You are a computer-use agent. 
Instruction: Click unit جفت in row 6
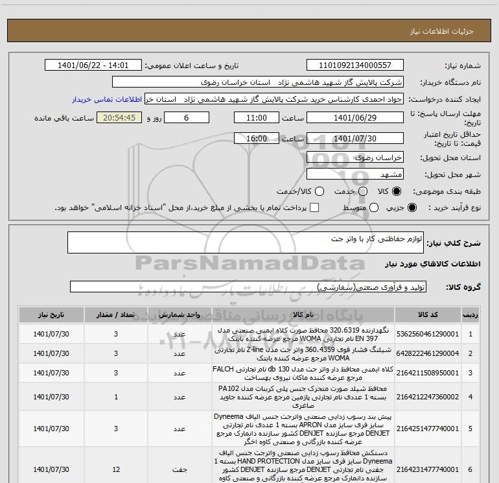click(x=180, y=469)
